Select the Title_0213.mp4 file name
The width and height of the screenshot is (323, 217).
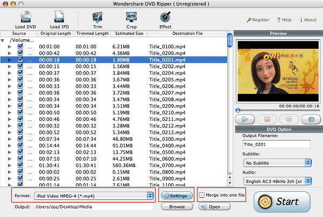tap(167, 133)
